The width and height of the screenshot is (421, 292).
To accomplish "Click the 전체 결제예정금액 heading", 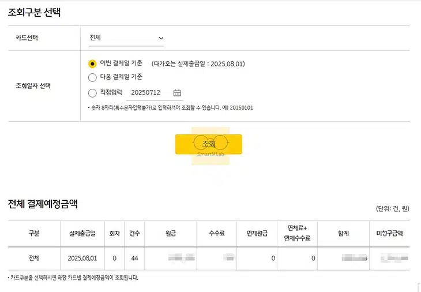I will pyautogui.click(x=43, y=204).
